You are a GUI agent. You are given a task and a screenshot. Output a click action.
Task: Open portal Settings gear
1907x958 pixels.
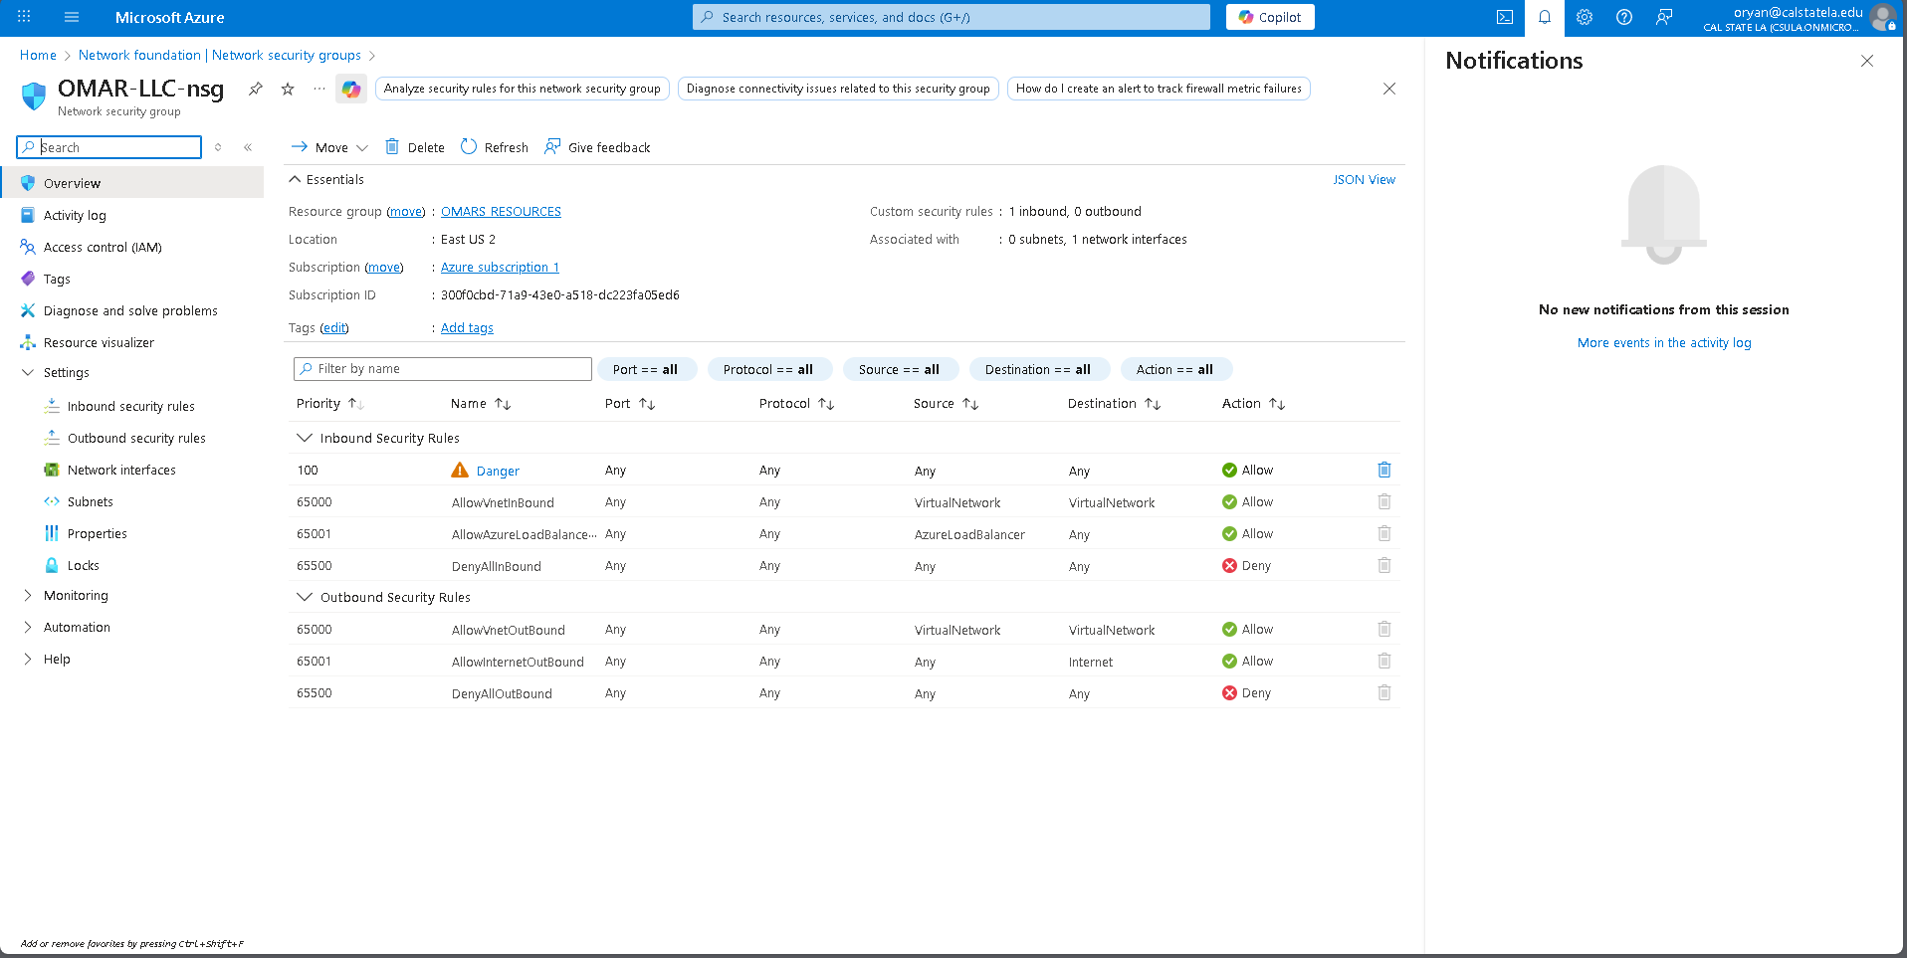pos(1585,17)
